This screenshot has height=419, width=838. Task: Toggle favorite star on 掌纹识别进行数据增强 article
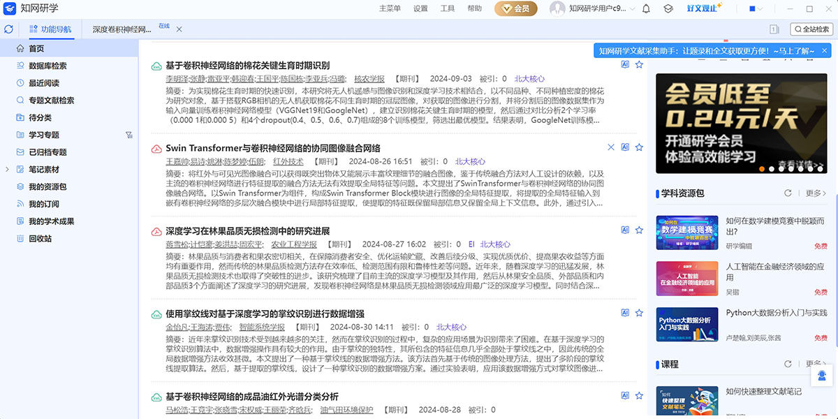[x=639, y=313]
